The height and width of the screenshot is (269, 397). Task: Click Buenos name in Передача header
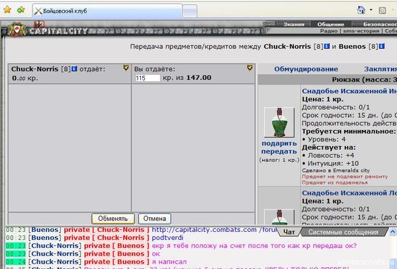click(x=352, y=46)
